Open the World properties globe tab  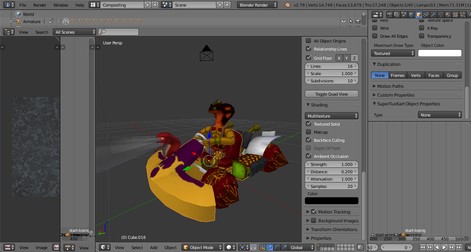[411, 15]
